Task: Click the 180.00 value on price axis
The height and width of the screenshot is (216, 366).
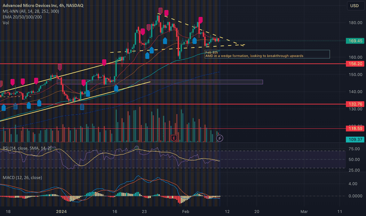Action: [x=355, y=23]
